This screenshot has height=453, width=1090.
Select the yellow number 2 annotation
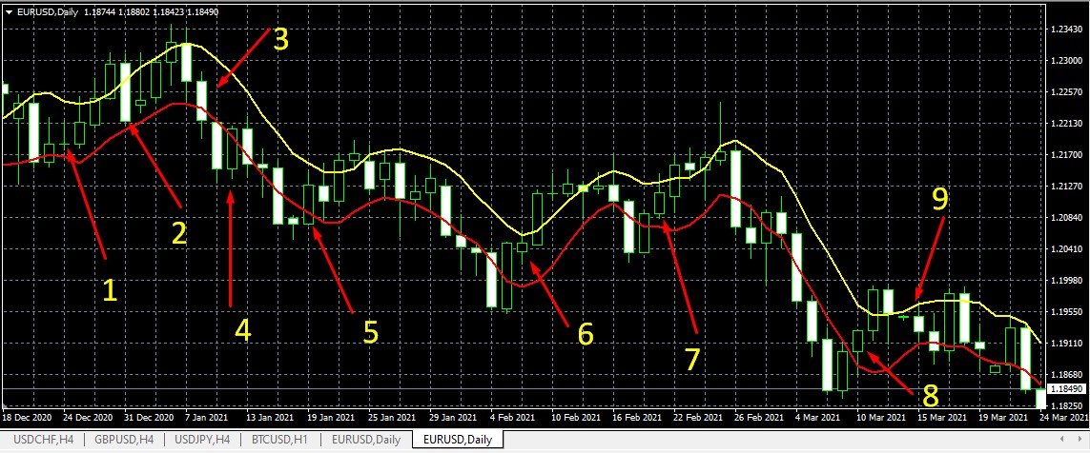point(179,233)
